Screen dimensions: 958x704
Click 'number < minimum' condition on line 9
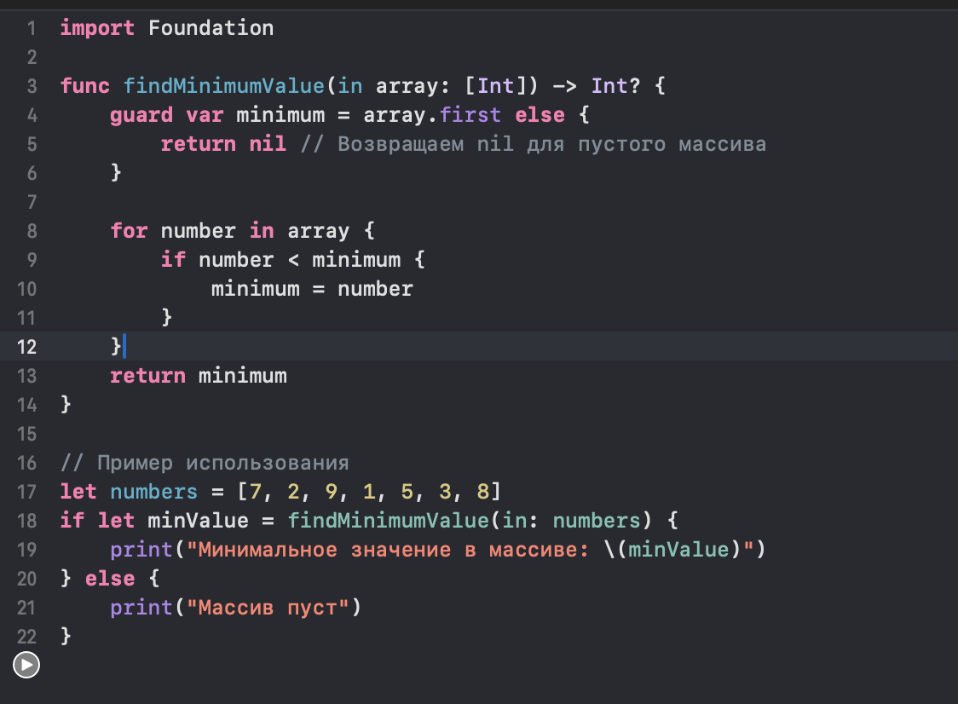[x=299, y=260]
